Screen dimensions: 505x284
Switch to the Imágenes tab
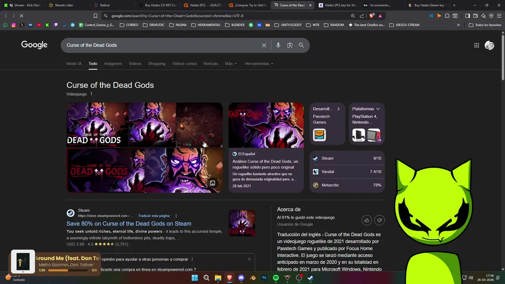(113, 64)
